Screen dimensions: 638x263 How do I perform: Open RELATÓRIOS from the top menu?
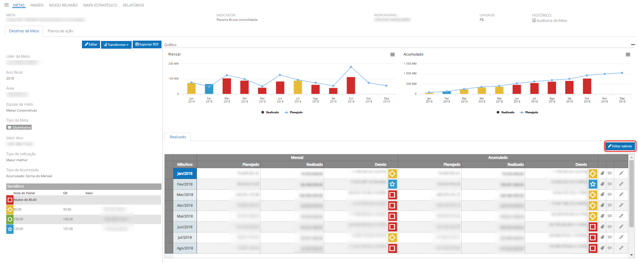point(133,5)
